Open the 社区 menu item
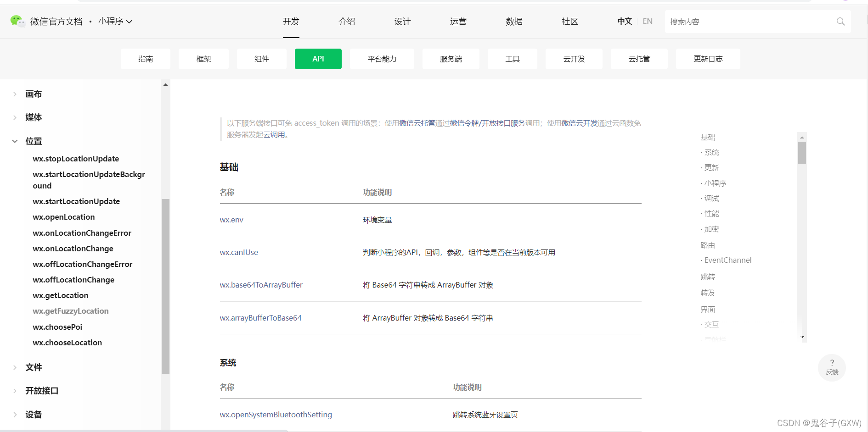Screen dimensions: 868x432 pyautogui.click(x=569, y=21)
